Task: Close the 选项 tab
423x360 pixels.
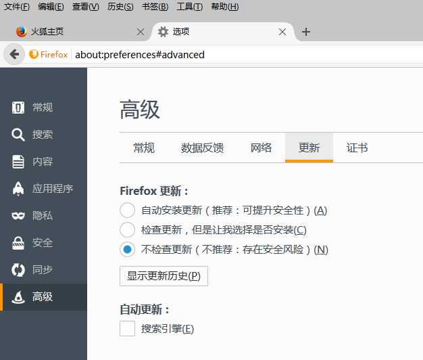Action: click(x=282, y=32)
